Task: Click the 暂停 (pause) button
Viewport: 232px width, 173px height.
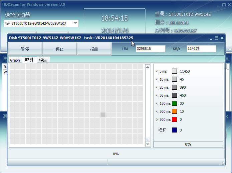Action: (x=25, y=49)
